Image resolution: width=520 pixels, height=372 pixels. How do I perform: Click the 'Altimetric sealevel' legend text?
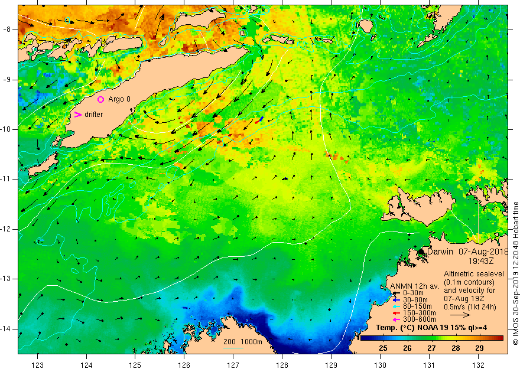(474, 274)
